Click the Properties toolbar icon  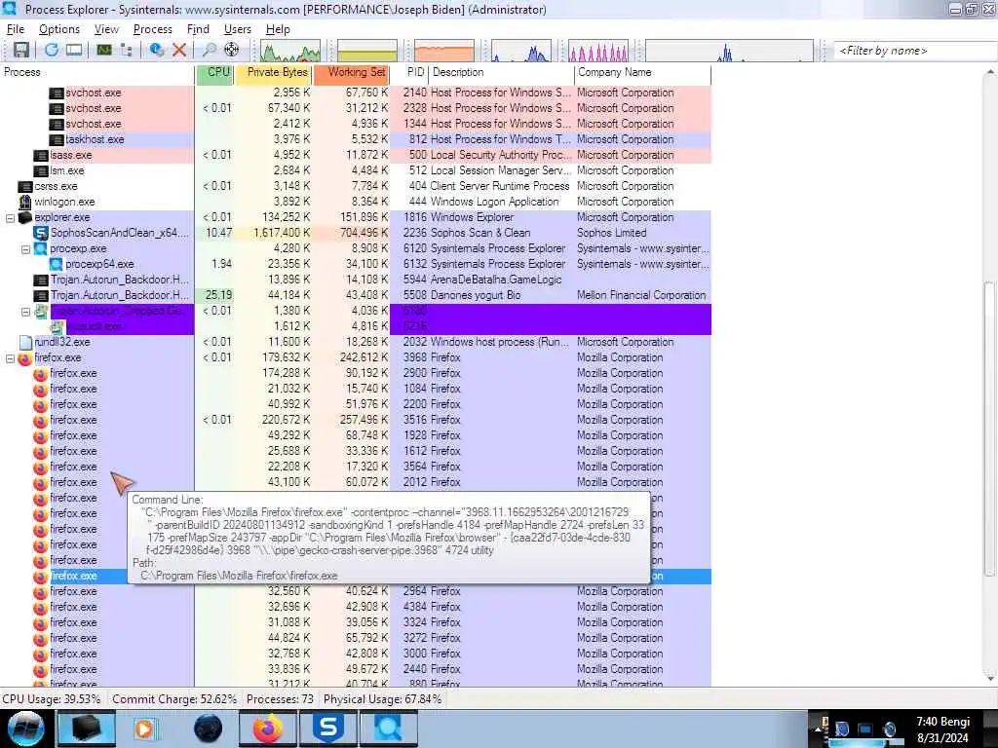click(x=157, y=50)
